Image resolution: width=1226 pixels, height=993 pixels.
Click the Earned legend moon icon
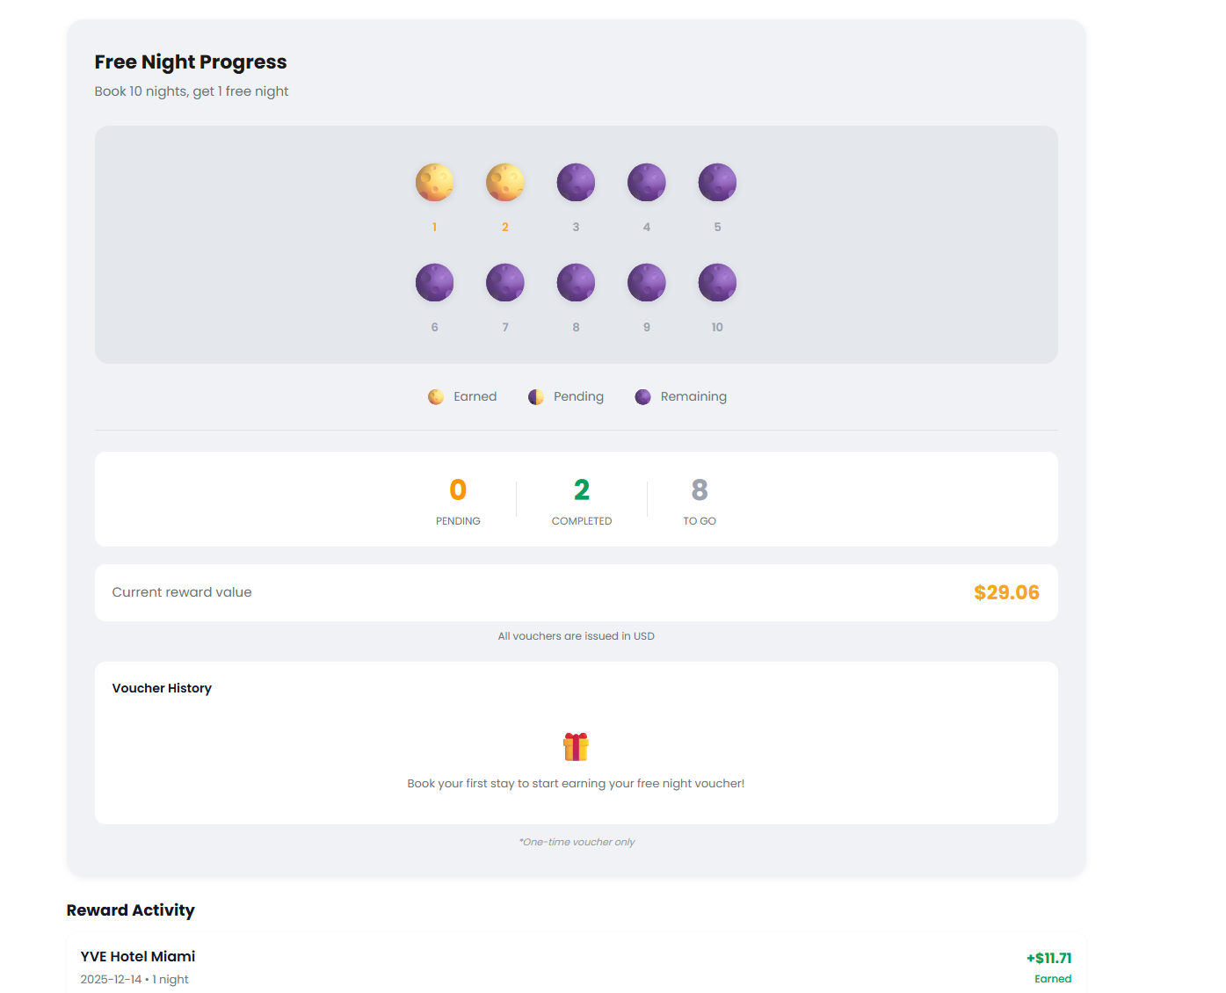[x=436, y=396]
